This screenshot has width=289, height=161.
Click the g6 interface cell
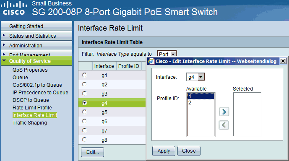click(104, 122)
